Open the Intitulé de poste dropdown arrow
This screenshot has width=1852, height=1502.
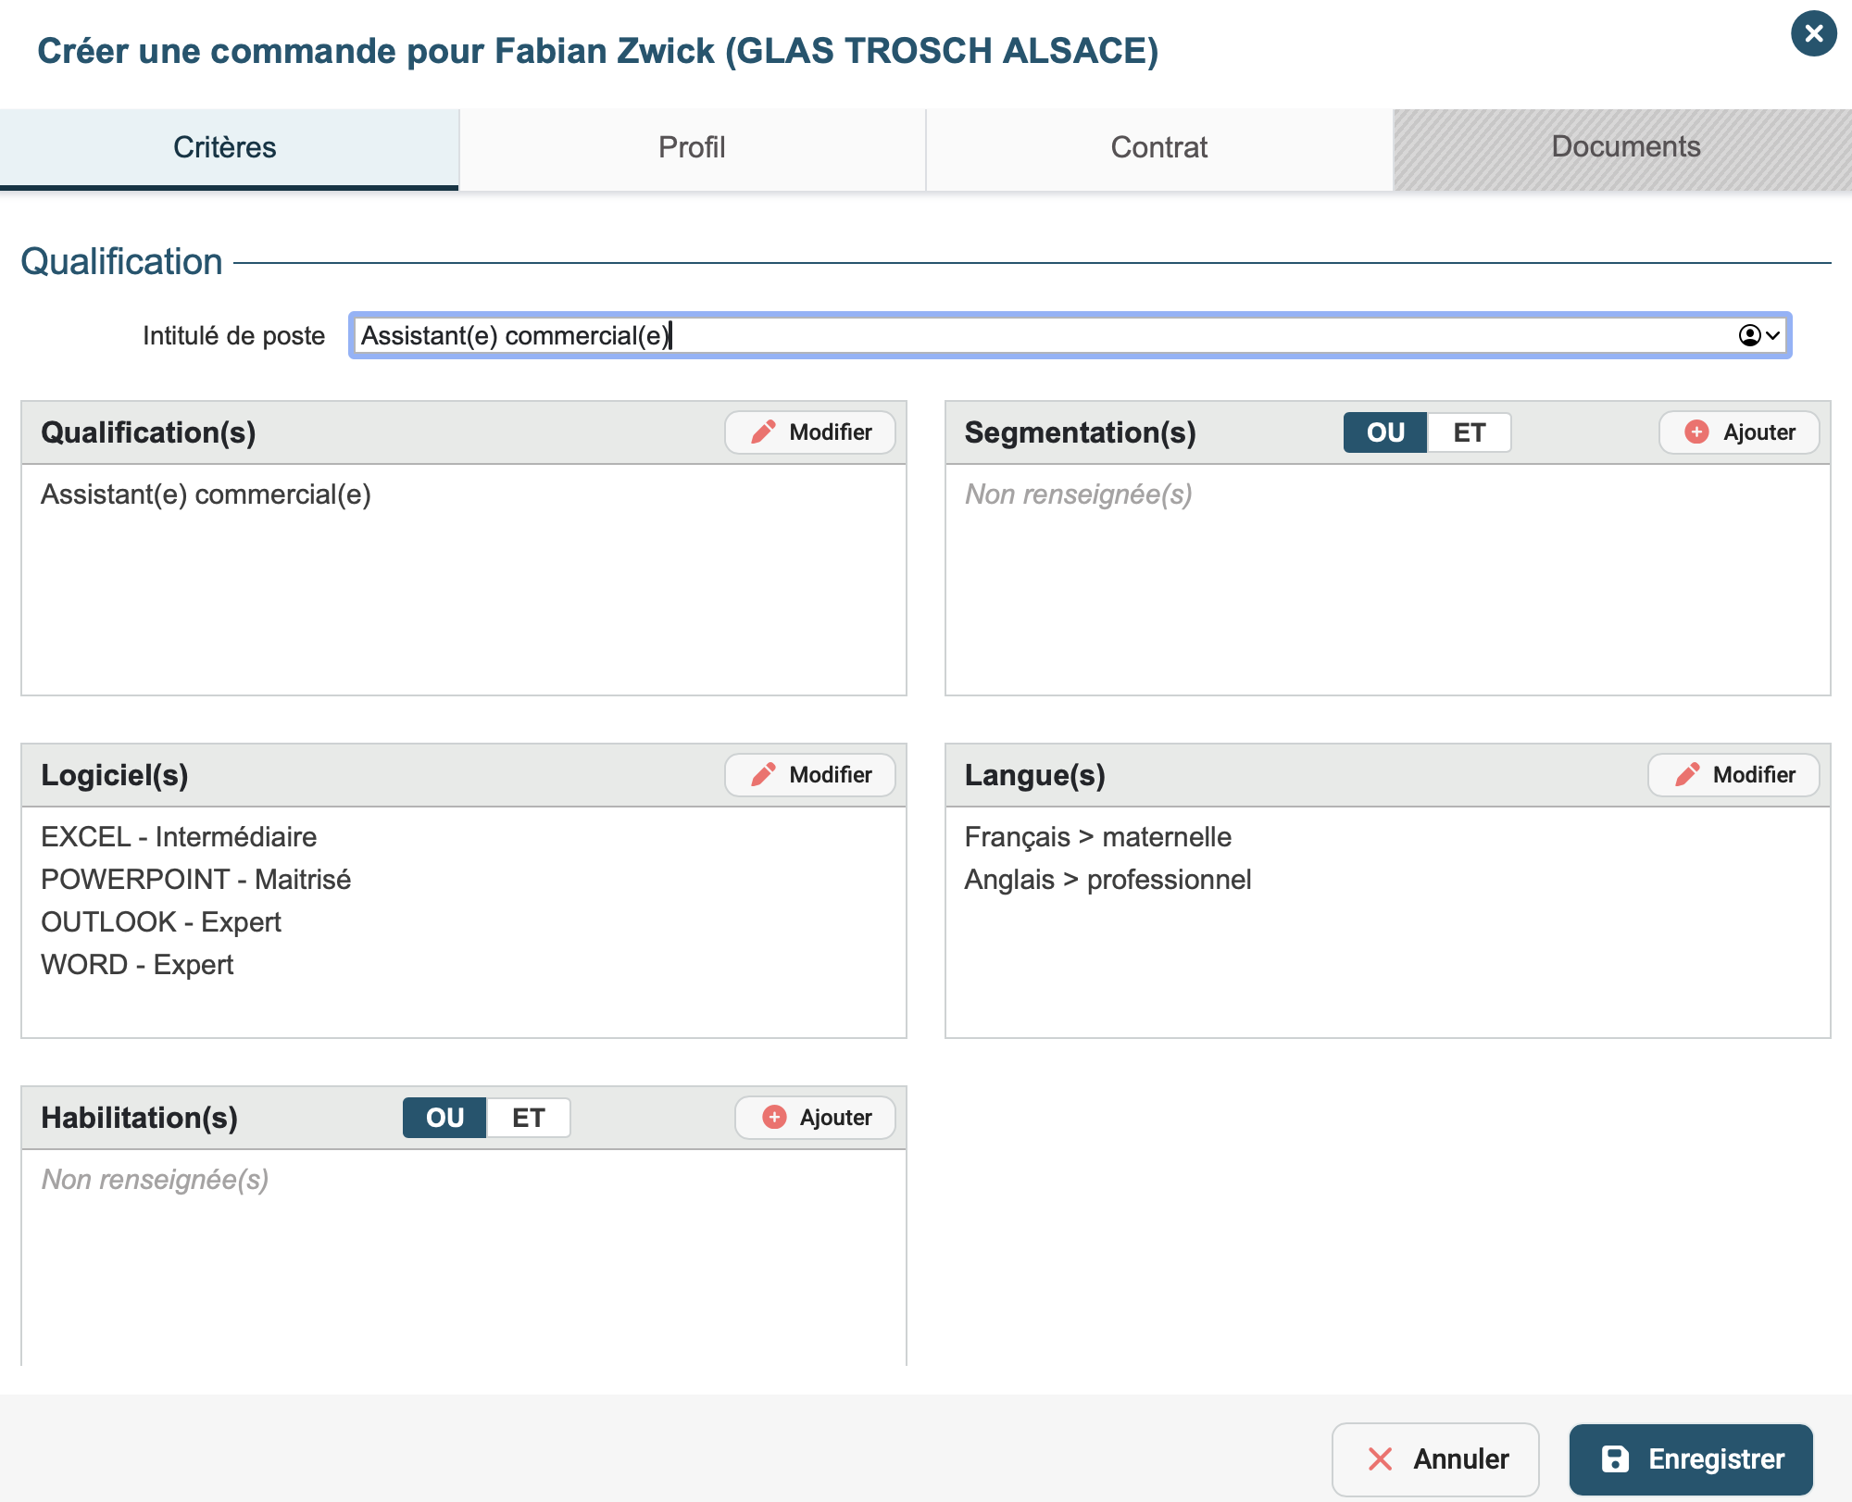1772,335
